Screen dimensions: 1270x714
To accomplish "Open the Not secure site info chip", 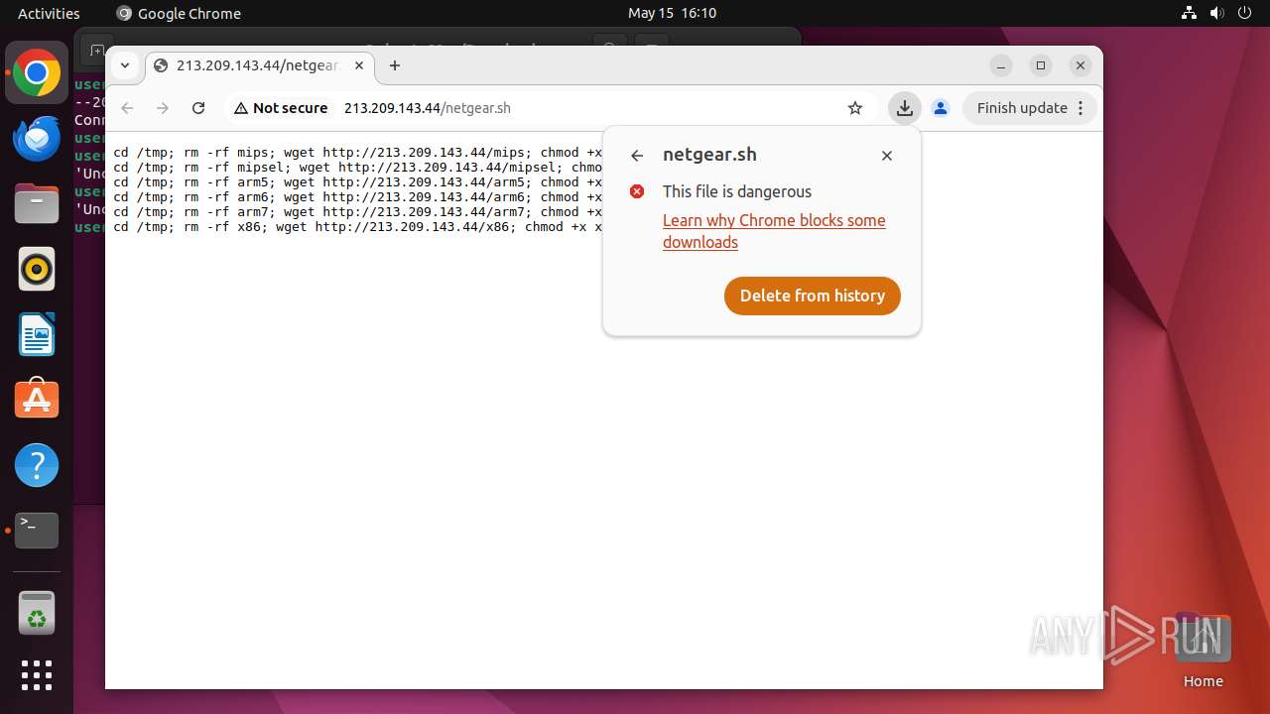I will [x=281, y=108].
